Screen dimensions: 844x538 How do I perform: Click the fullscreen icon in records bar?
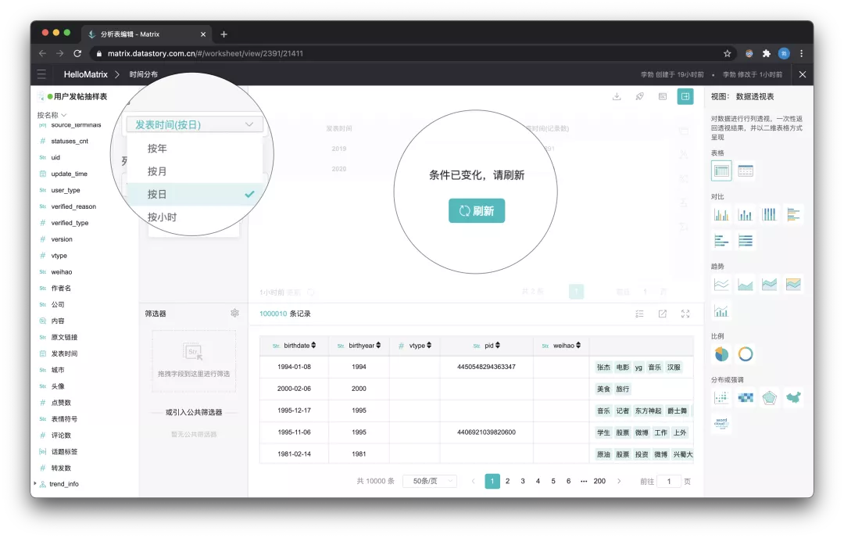coord(685,314)
